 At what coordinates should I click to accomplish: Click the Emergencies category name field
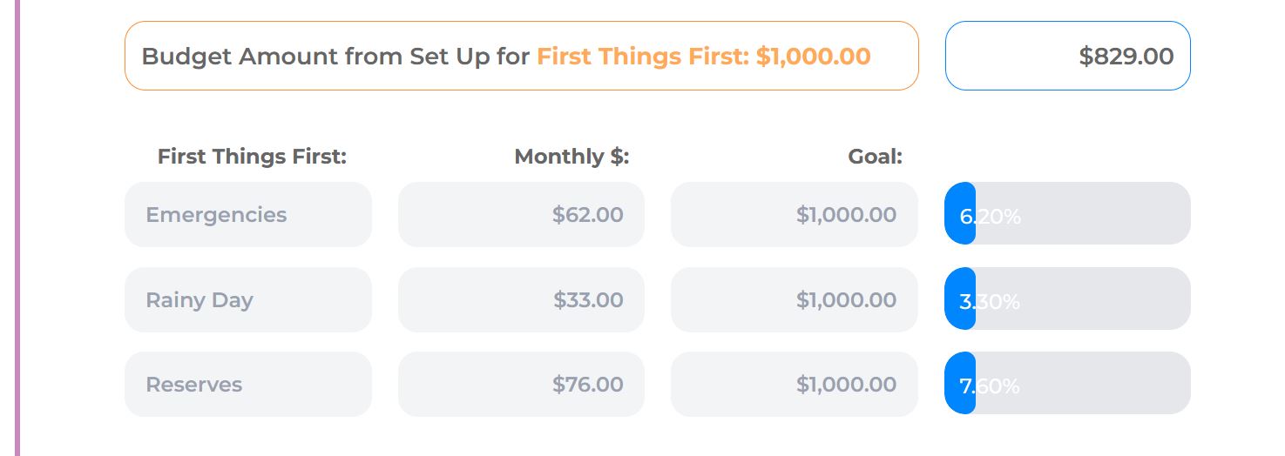click(x=247, y=215)
